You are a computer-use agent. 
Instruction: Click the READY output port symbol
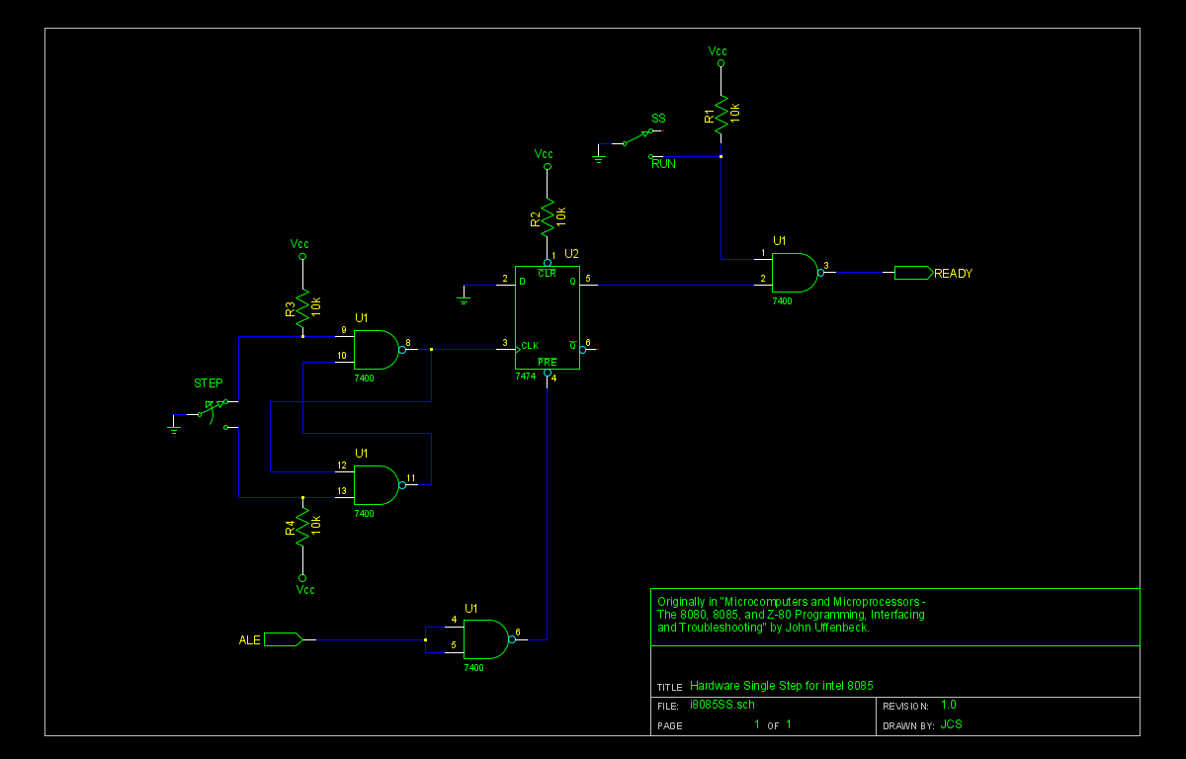click(913, 273)
